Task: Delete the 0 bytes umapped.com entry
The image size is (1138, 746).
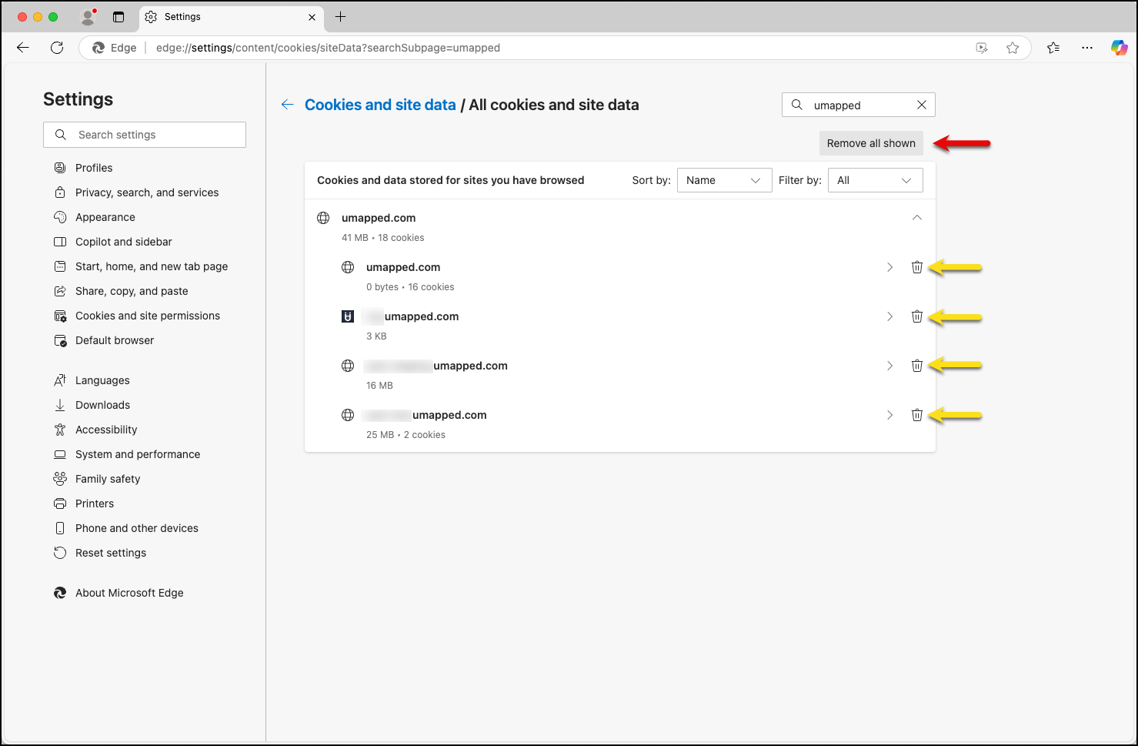Action: tap(916, 267)
